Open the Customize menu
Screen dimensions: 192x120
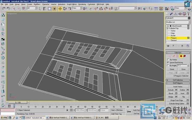91,4
